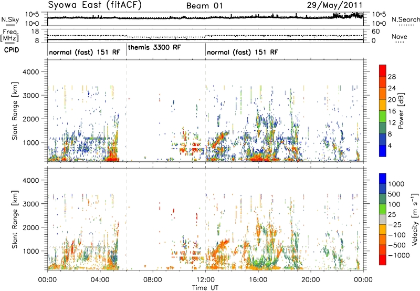Screen dimensions: 420x291
Task: Click the 'Freq. [MHz]' axis label
Action: tap(9, 35)
